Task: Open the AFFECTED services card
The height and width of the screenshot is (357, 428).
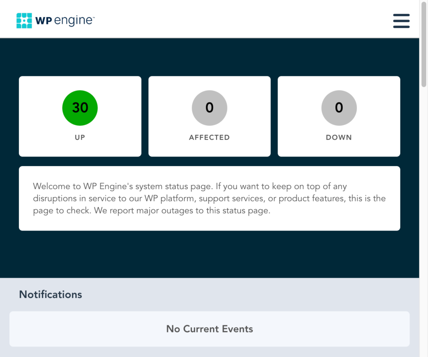Action: tap(209, 116)
